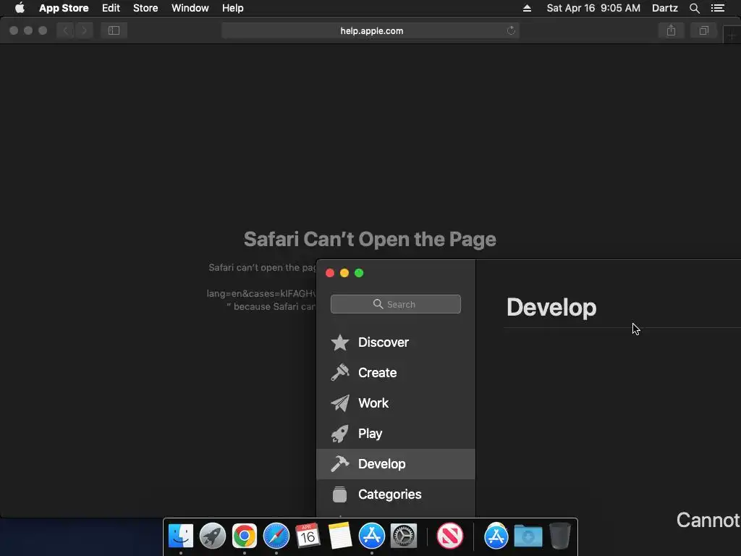Open the Store menu
The image size is (741, 556).
point(145,8)
